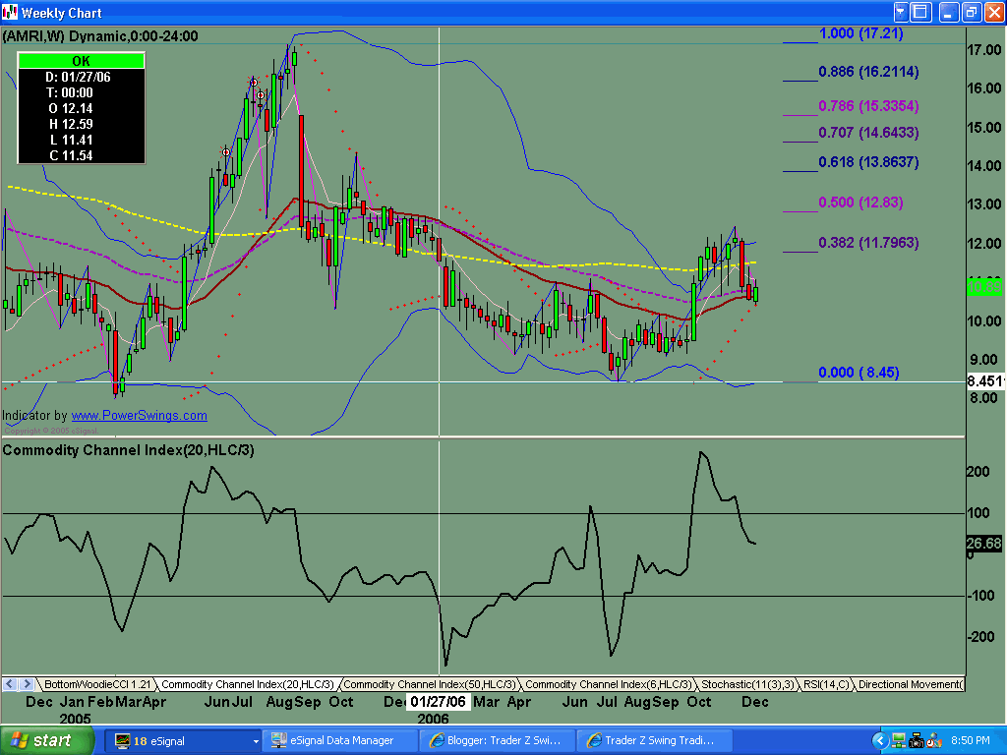
Task: Click the C 11.54 close value
Action: point(71,155)
